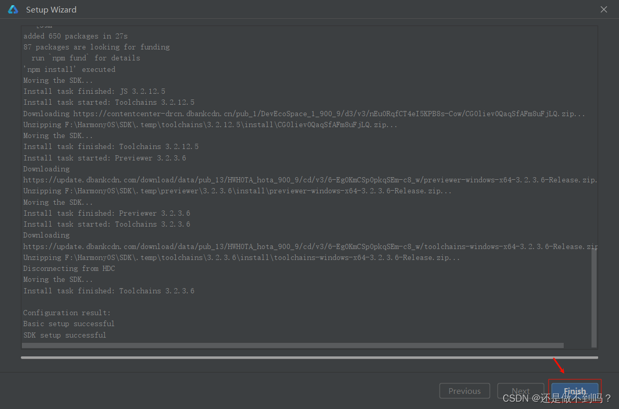Click '87 packages are looking for funding'
Screen dimensions: 619x409
pyautogui.click(x=96, y=47)
